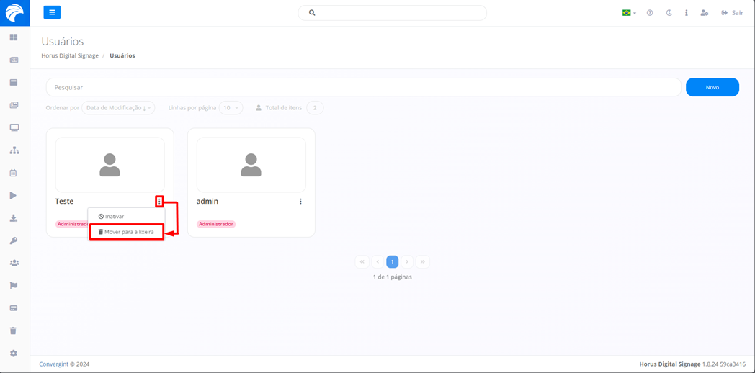The height and width of the screenshot is (373, 755).
Task: Click the play triangle icon in sidebar
Action: (14, 195)
